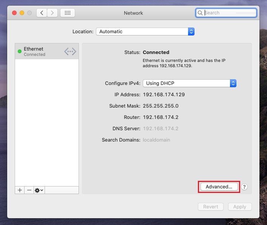
Task: Open help with question mark button
Action: [244, 187]
